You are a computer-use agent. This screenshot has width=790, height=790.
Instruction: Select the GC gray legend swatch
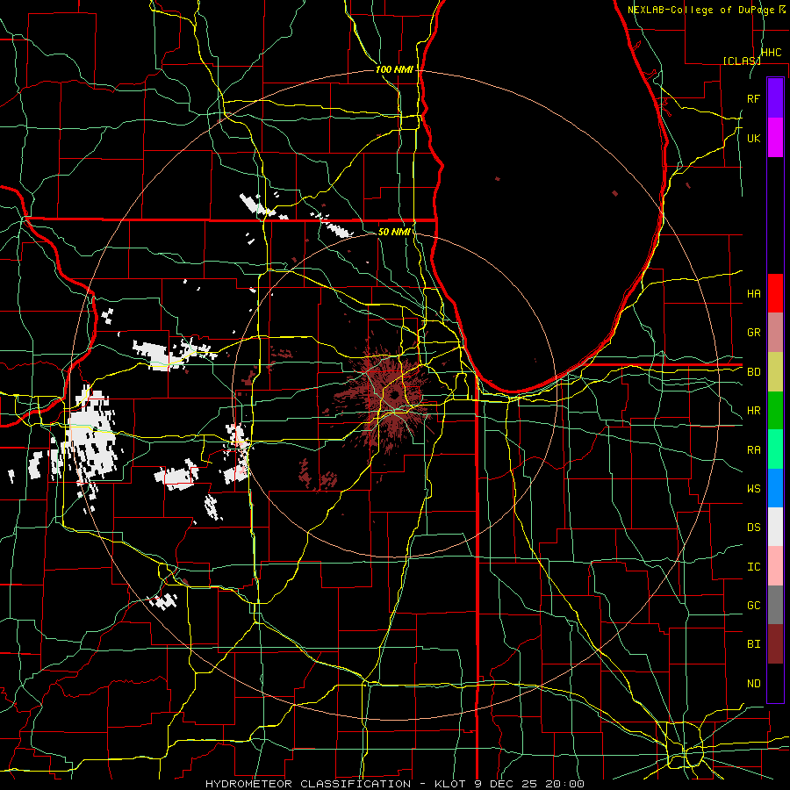point(775,605)
